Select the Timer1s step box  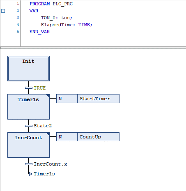[x=28, y=107]
